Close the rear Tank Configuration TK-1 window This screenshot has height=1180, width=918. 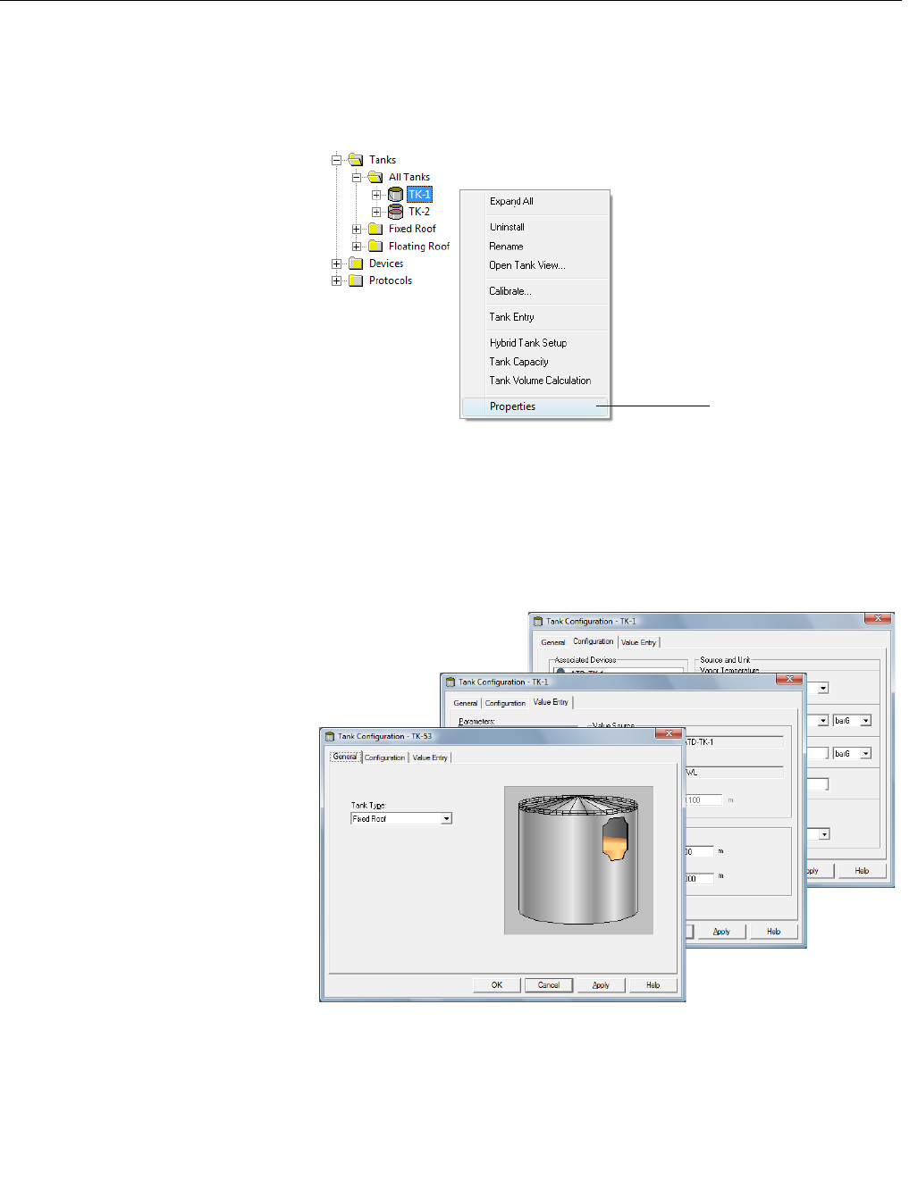tap(878, 618)
